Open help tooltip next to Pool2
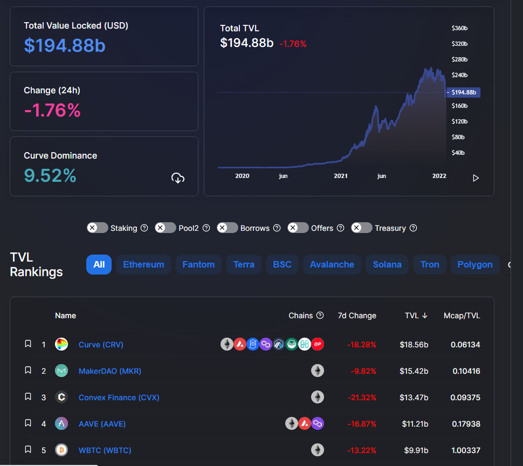523x466 pixels. (206, 228)
